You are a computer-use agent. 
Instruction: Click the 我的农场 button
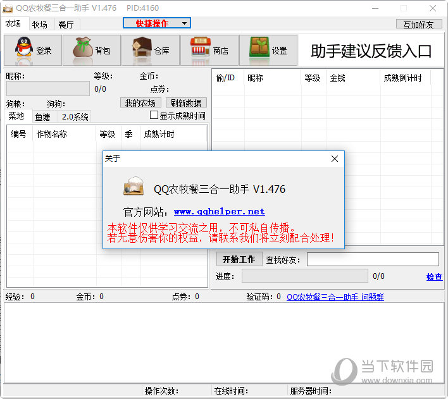tap(140, 103)
